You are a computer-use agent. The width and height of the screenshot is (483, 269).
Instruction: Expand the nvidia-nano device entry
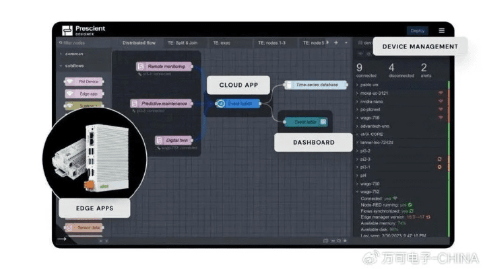pos(358,101)
